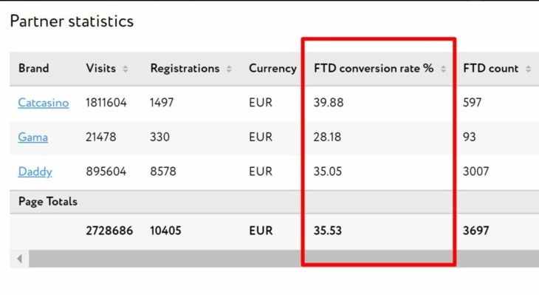
Task: Select total conversion rate 35.53
Action: [328, 231]
